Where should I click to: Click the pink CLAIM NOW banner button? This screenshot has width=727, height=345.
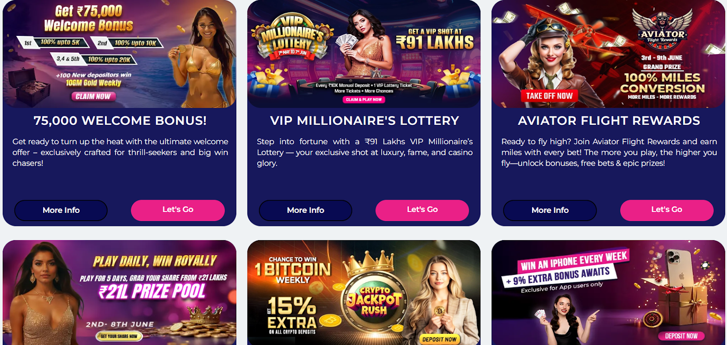click(x=93, y=96)
